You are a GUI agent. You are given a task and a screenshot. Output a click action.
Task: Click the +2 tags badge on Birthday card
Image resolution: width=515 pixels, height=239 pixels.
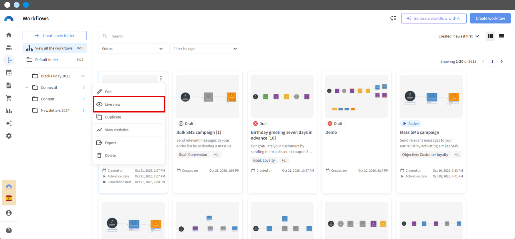[x=284, y=160]
